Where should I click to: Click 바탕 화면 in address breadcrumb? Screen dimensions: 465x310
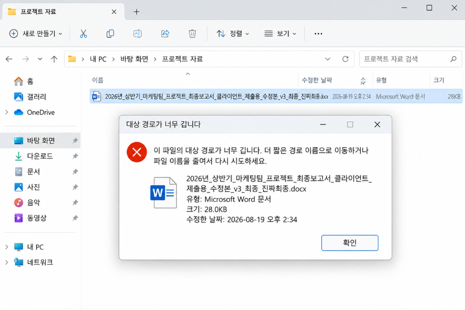pyautogui.click(x=134, y=59)
